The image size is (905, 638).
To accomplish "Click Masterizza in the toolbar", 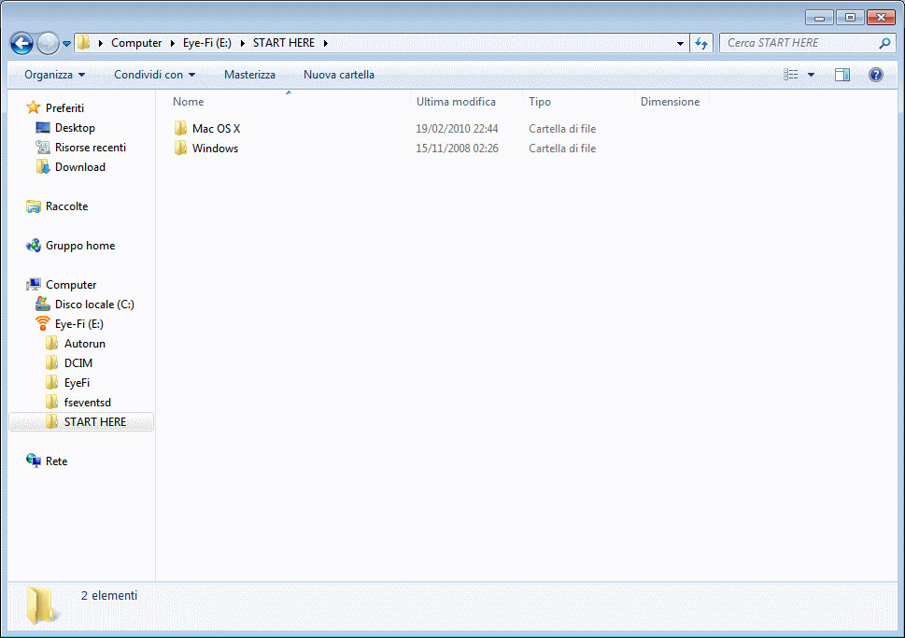I will click(249, 75).
